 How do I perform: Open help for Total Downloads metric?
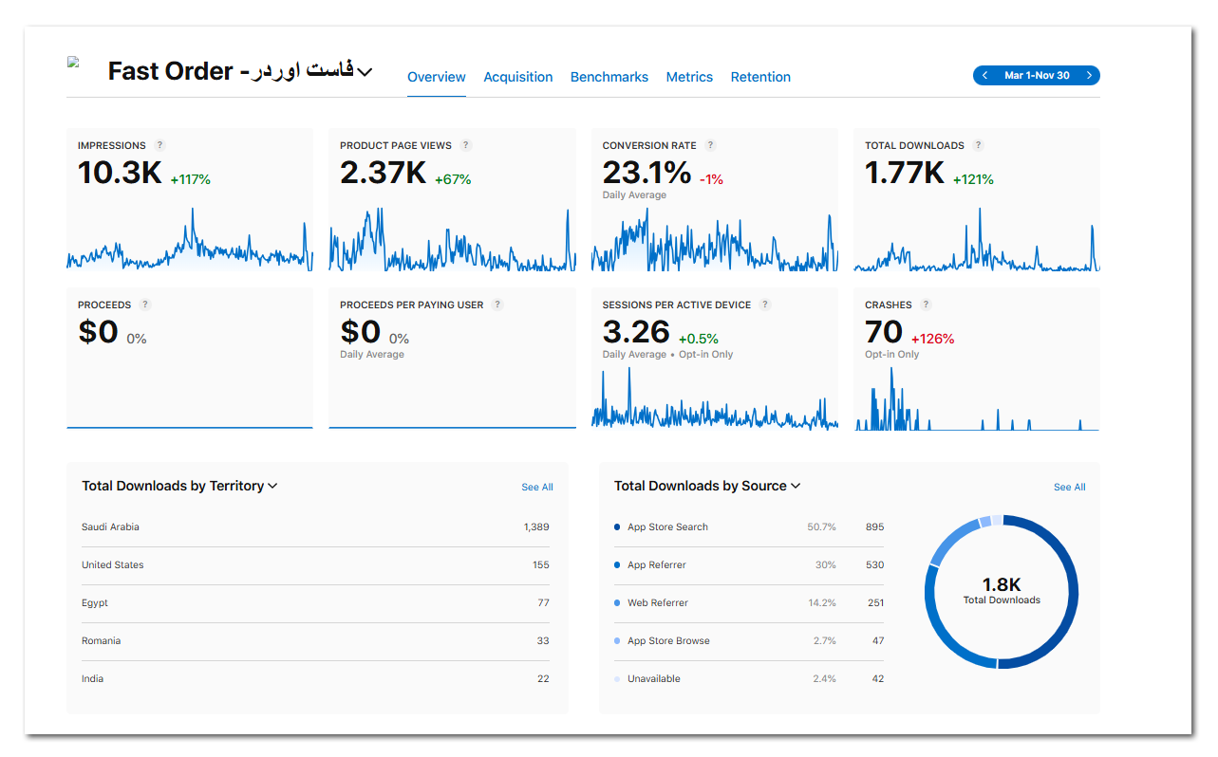pos(978,145)
